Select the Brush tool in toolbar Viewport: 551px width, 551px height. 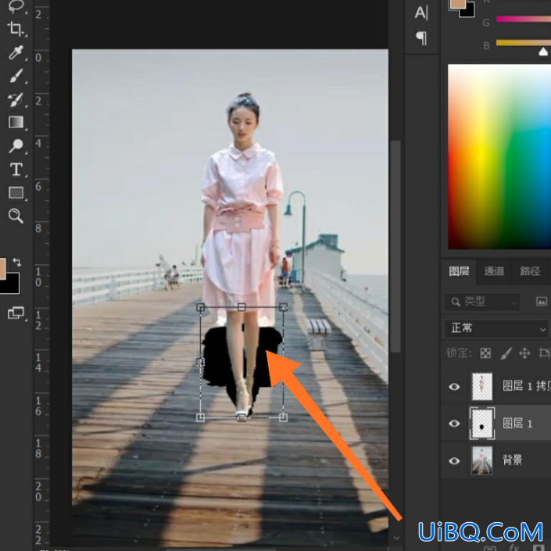[16, 76]
